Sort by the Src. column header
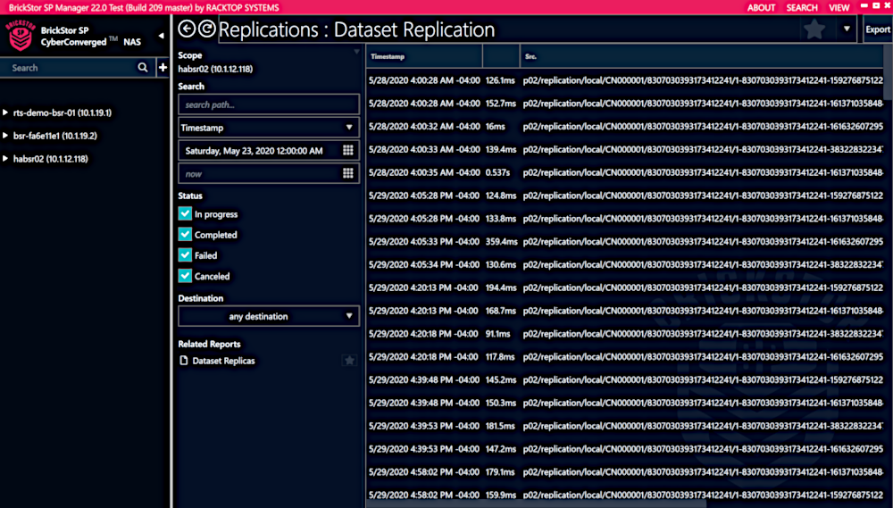The image size is (893, 508). pyautogui.click(x=702, y=56)
